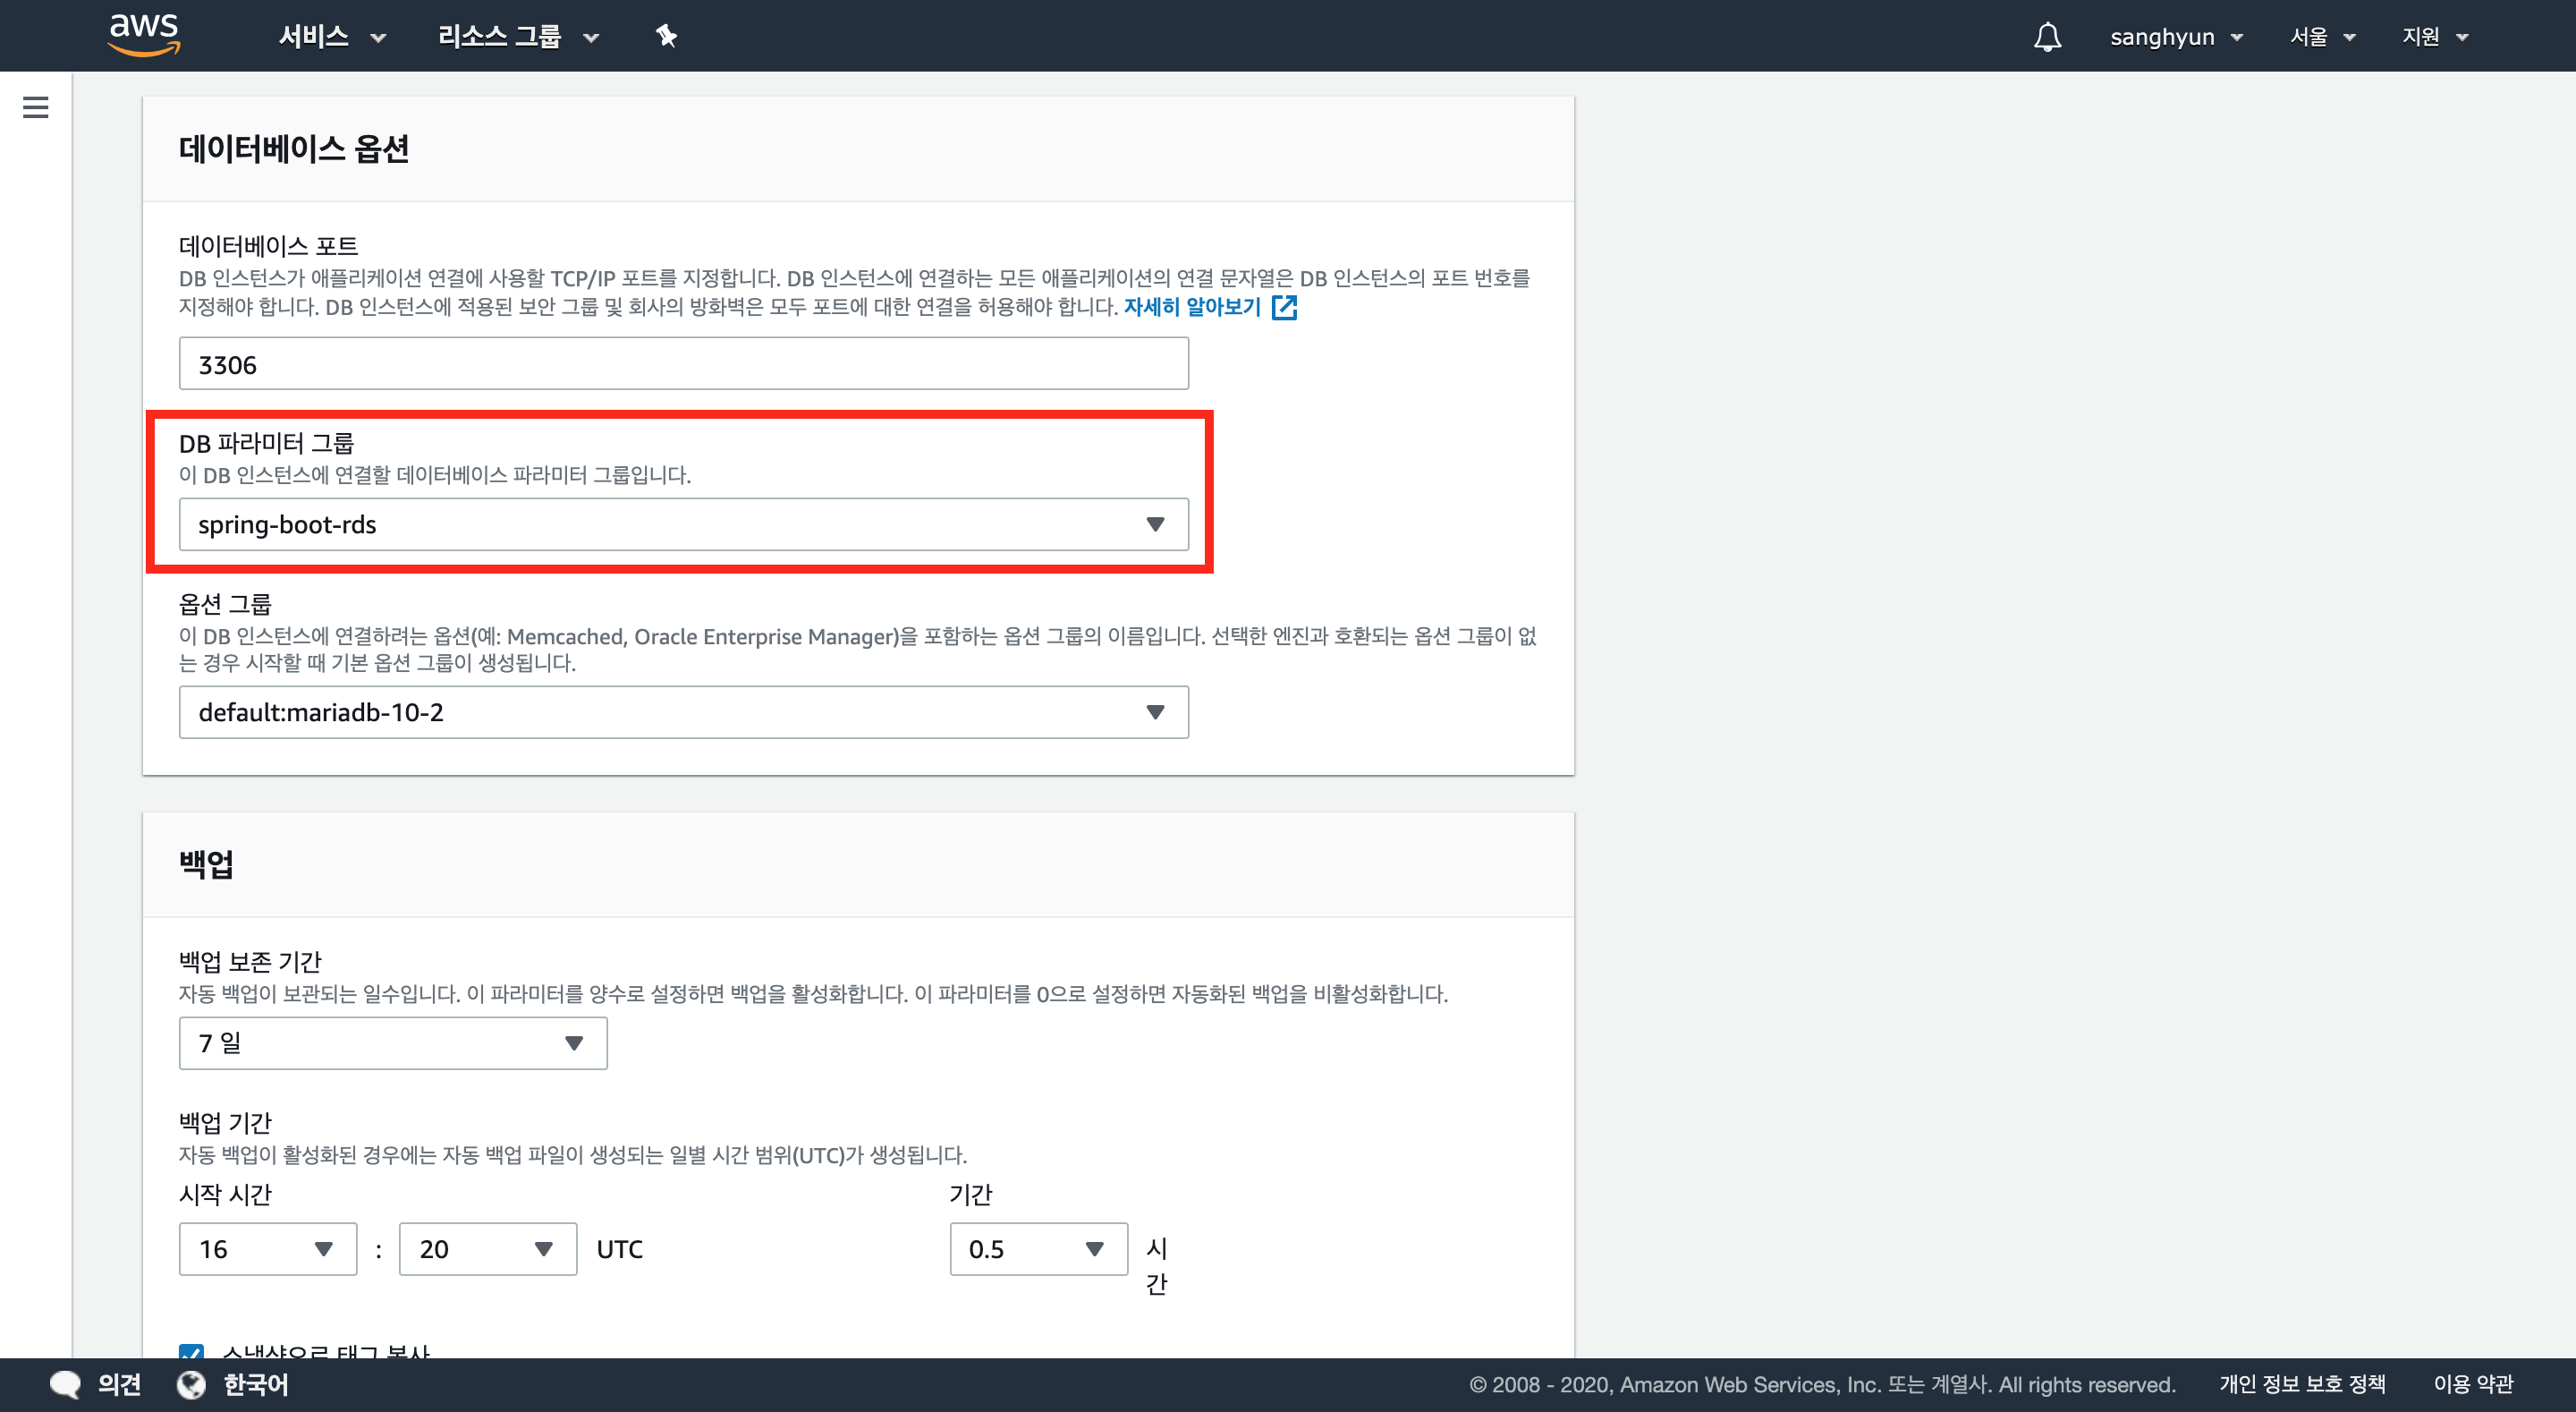Image resolution: width=2576 pixels, height=1412 pixels.
Task: Open the start hour dropdown showing 16
Action: pos(267,1249)
